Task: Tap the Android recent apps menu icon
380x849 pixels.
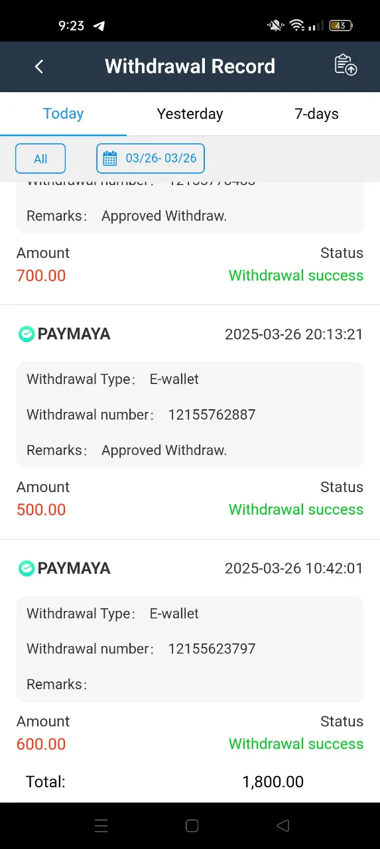Action: [x=101, y=826]
